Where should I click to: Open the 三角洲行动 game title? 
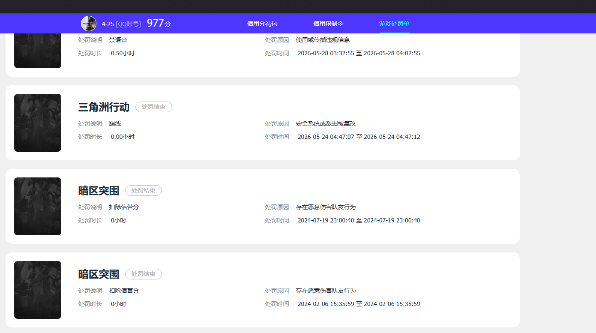point(104,107)
